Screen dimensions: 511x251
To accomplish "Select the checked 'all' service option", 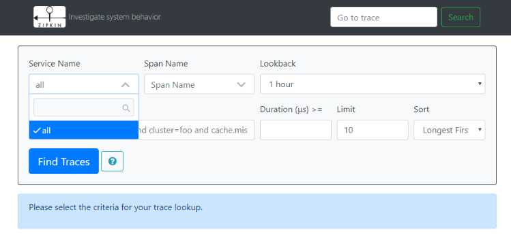I will 84,130.
